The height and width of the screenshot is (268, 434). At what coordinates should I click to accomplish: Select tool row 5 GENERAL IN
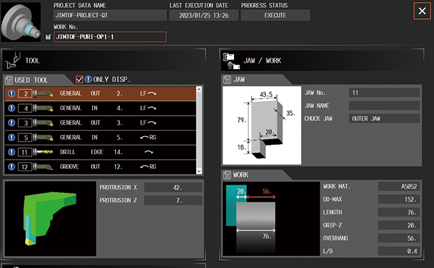point(100,137)
